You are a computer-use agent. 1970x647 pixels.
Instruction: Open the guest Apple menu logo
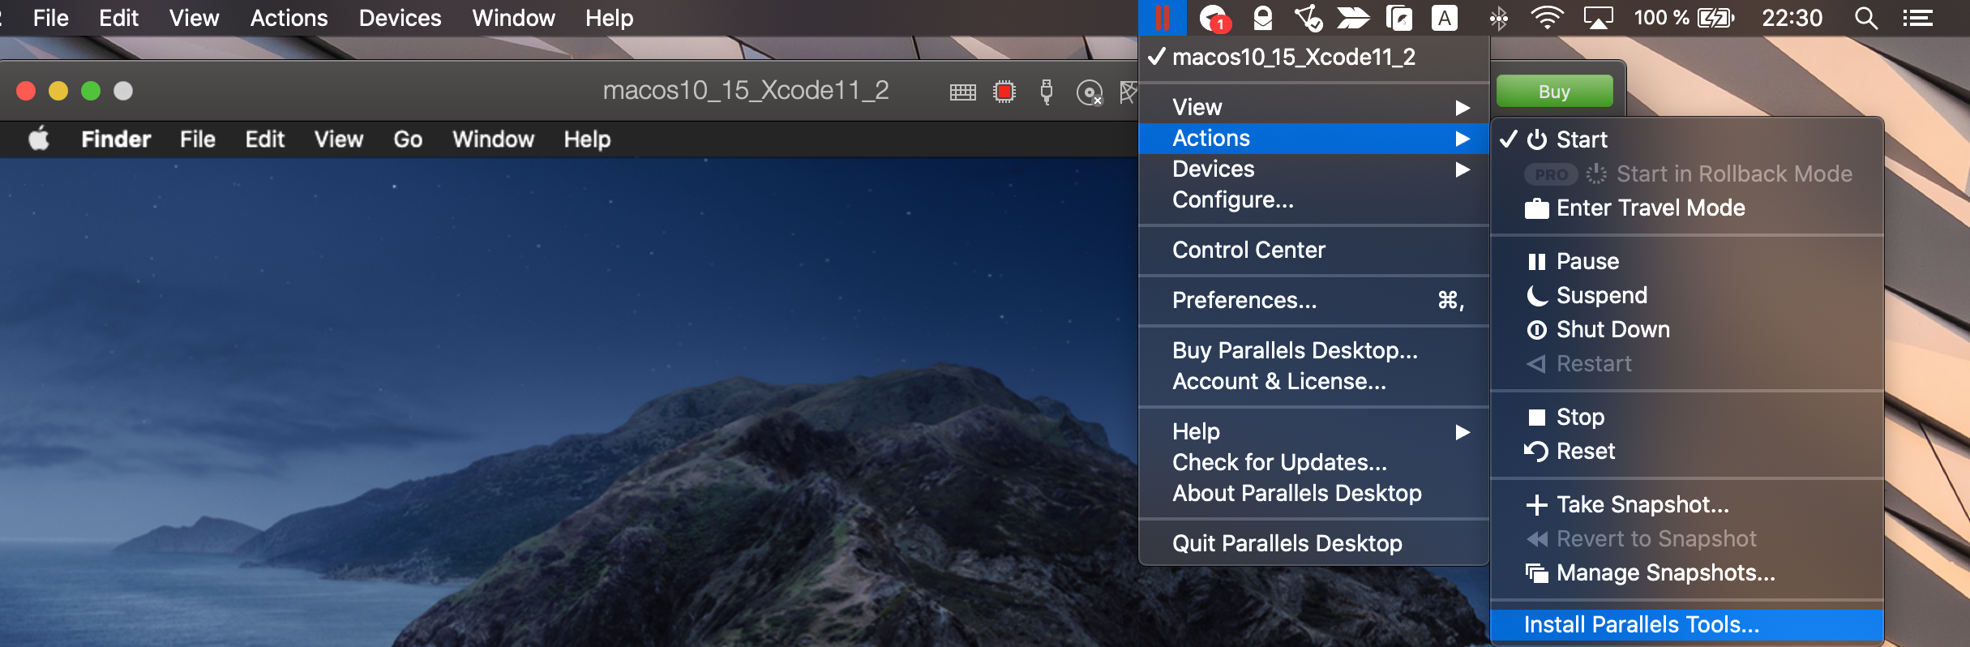tap(39, 139)
